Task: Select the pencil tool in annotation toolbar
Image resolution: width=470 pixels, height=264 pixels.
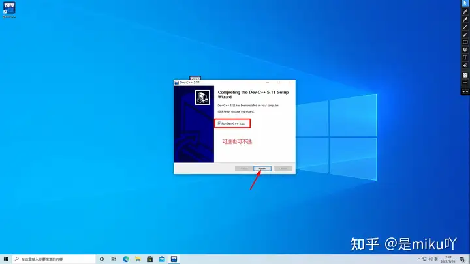Action: click(x=465, y=12)
